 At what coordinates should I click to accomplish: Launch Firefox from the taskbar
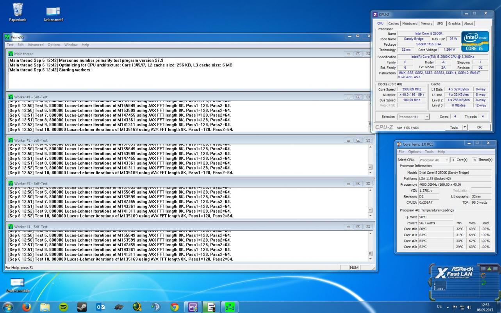(26, 307)
